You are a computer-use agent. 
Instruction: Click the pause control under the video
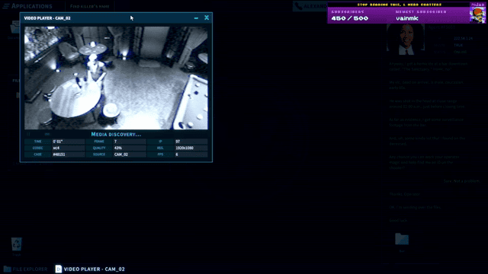coord(28,134)
